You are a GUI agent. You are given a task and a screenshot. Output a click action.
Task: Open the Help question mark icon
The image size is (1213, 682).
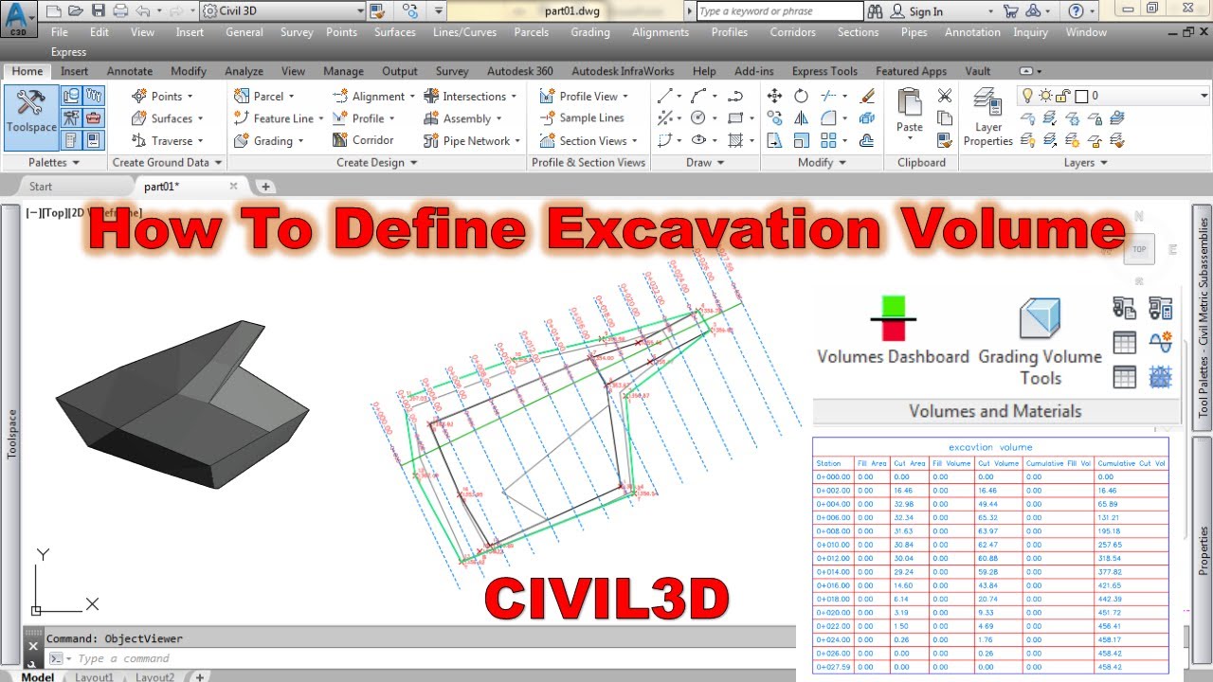click(1076, 11)
